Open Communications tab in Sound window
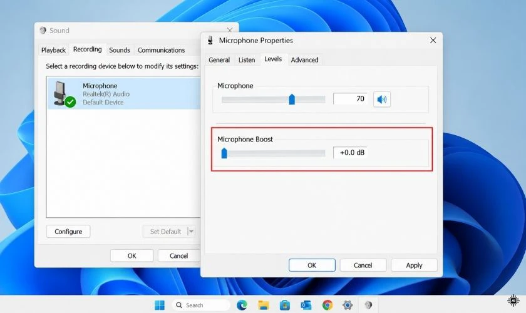This screenshot has height=313, width=526. [162, 50]
